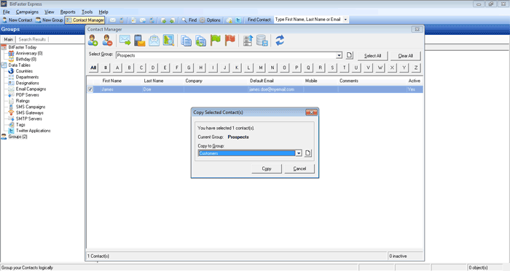
Task: Click the send email icon with green arrow
Action: click(x=125, y=41)
